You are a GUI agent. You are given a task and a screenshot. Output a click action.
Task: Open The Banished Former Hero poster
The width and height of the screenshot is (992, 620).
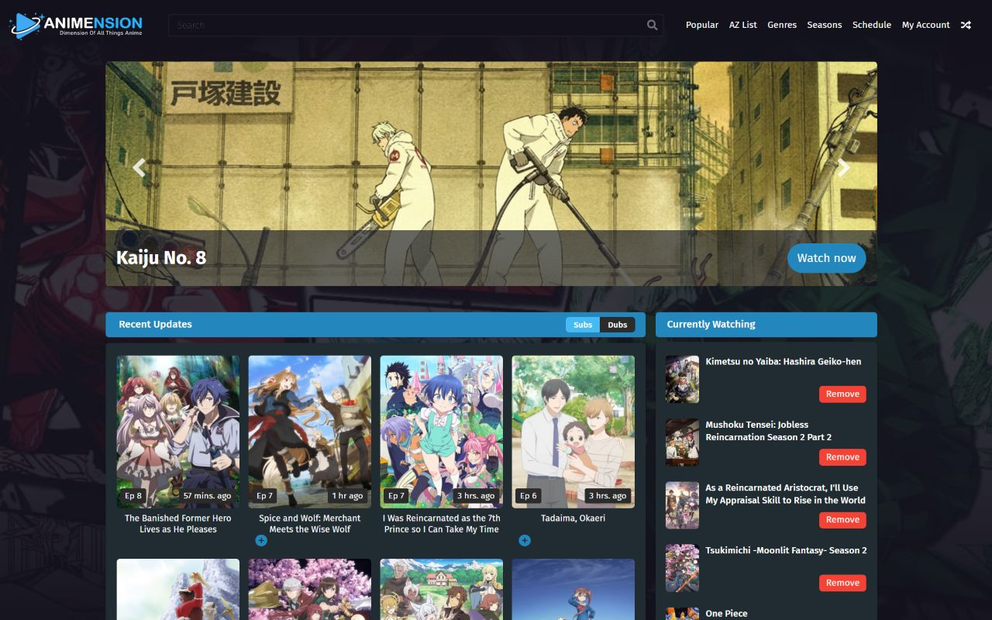[x=178, y=432]
